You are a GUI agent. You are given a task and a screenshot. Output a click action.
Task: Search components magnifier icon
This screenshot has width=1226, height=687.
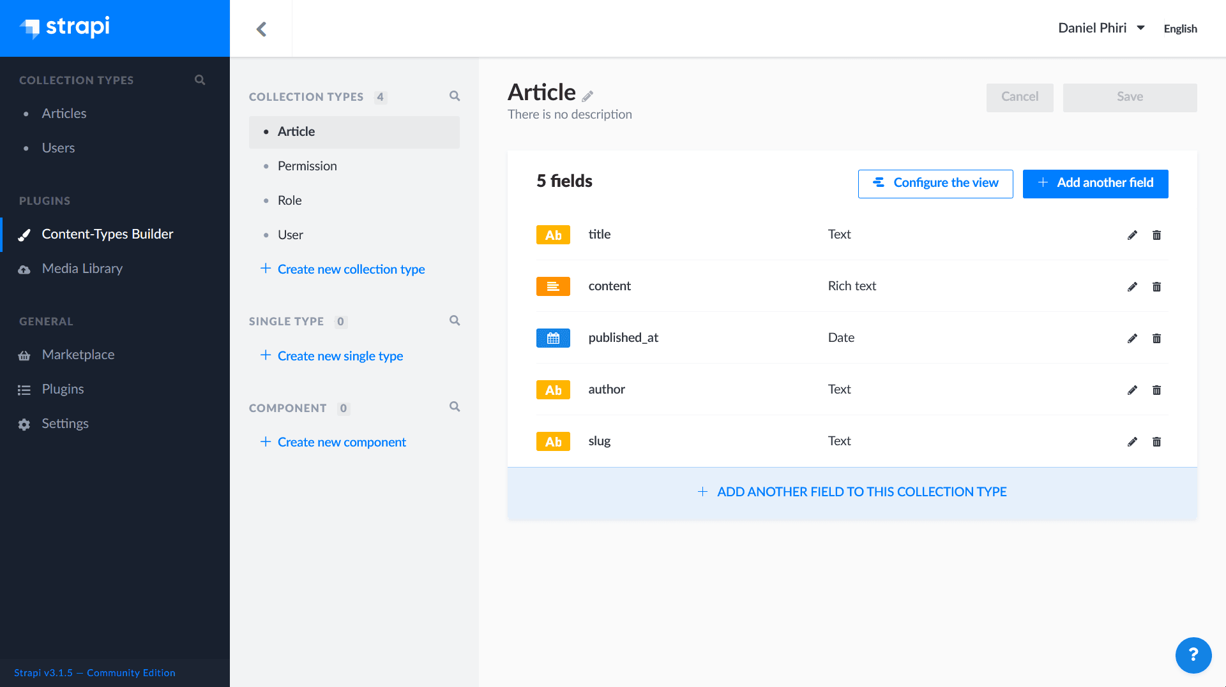[455, 406]
